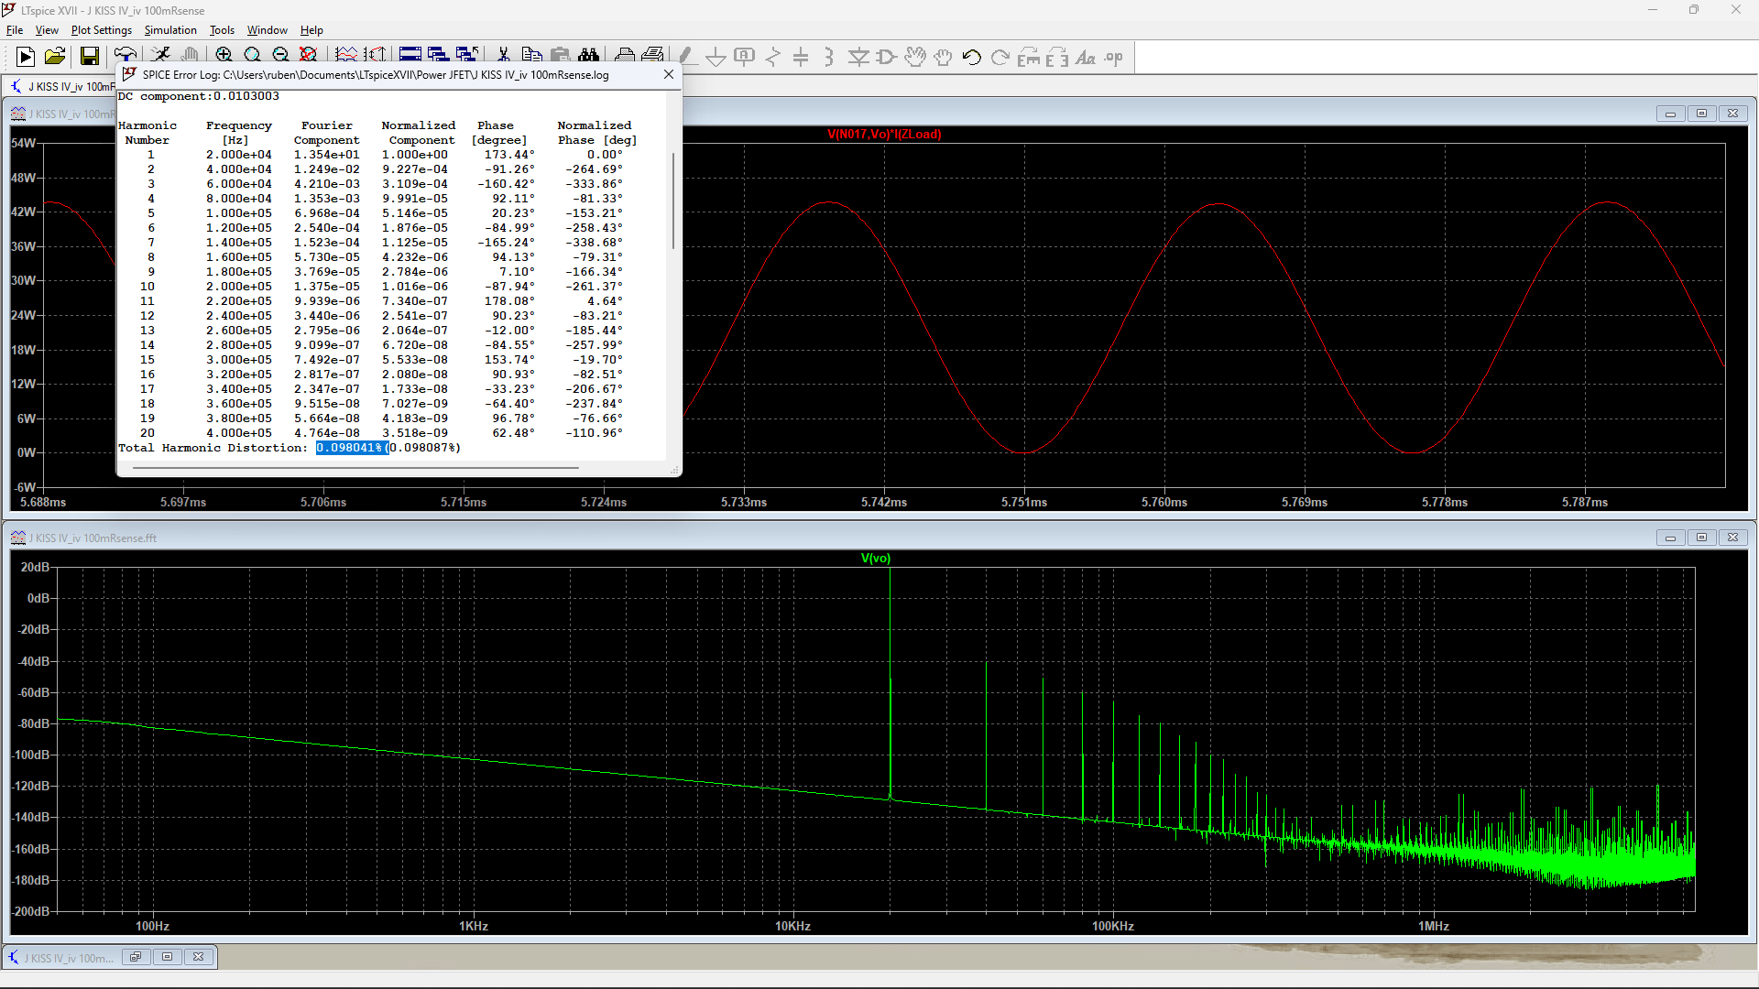Image resolution: width=1759 pixels, height=989 pixels.
Task: Click the DC component value 0.0103003
Action: click(246, 96)
